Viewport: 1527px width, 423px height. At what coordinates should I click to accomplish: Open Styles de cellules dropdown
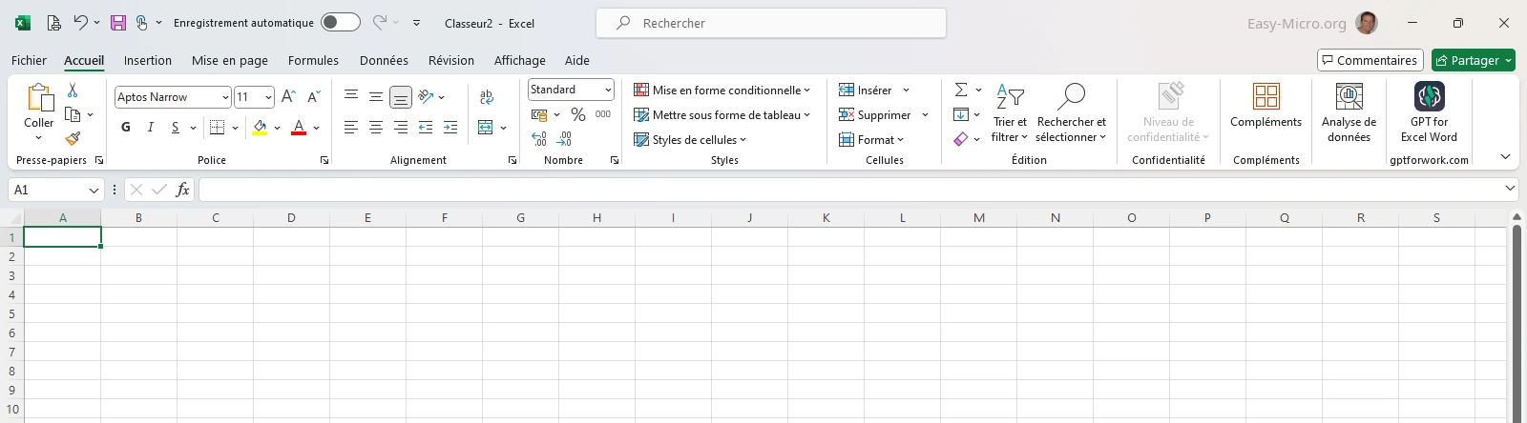point(690,139)
